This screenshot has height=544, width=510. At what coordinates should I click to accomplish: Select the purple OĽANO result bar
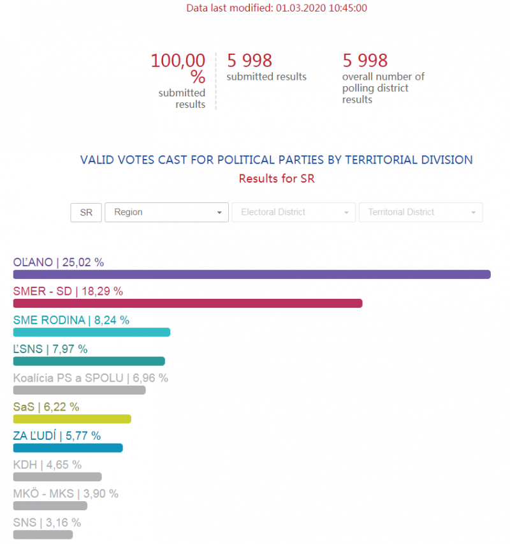click(252, 275)
